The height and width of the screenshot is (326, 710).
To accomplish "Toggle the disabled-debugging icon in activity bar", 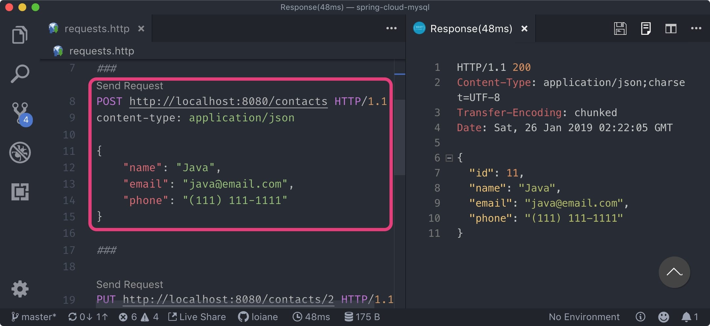I will point(20,152).
